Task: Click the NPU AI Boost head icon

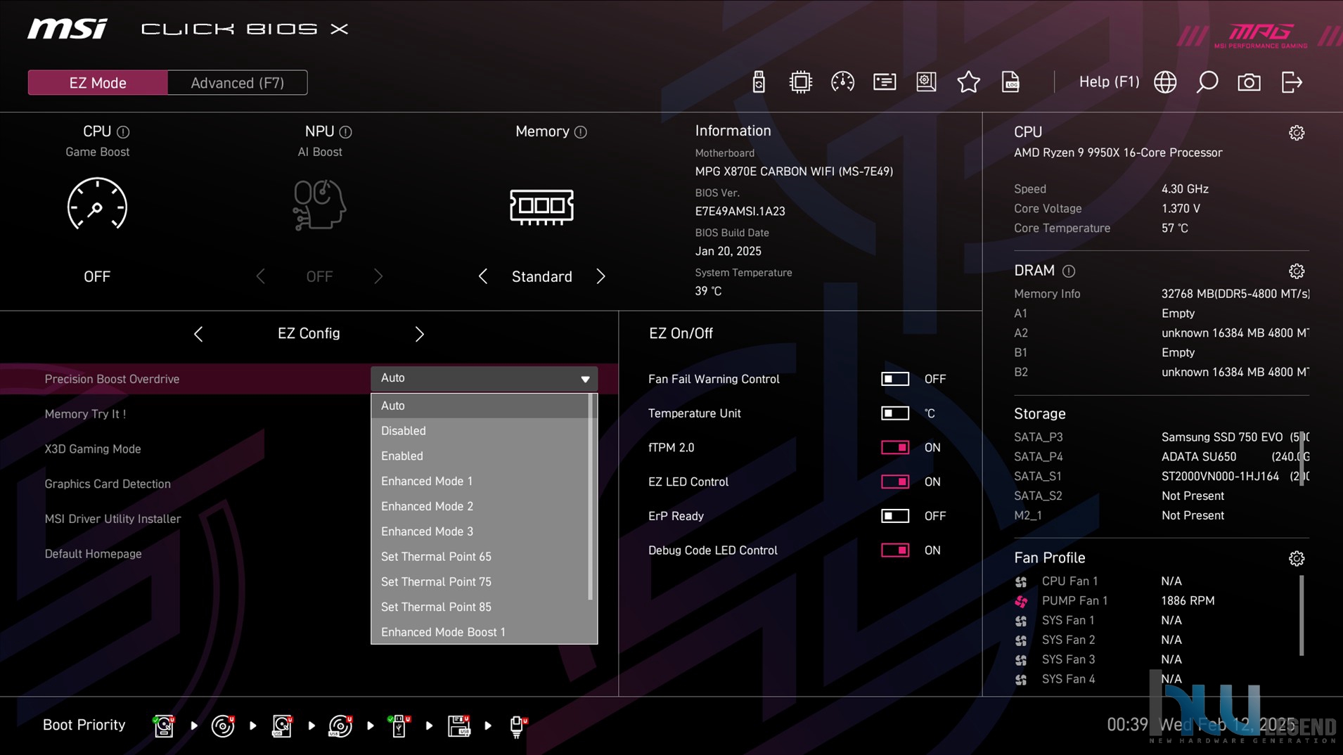Action: coord(319,205)
